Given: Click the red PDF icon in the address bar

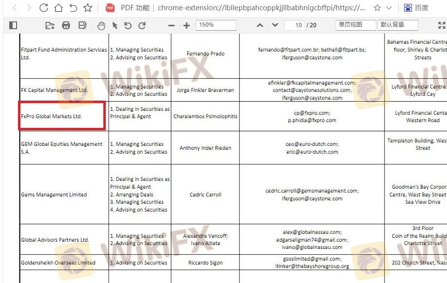Looking at the screenshot, I should pyautogui.click(x=110, y=8).
